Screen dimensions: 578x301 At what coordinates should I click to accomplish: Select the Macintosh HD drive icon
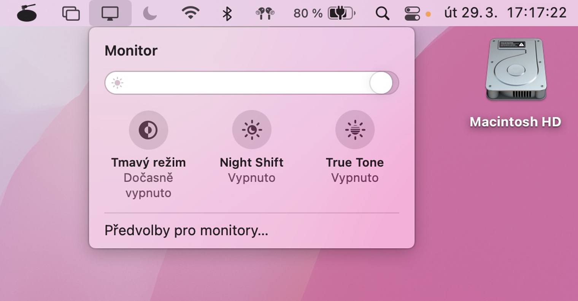(516, 70)
